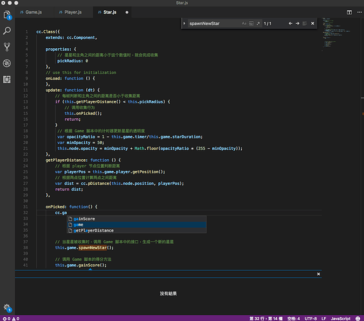Toggle Match Case in find widget
This screenshot has height=321, width=364.
244,23
